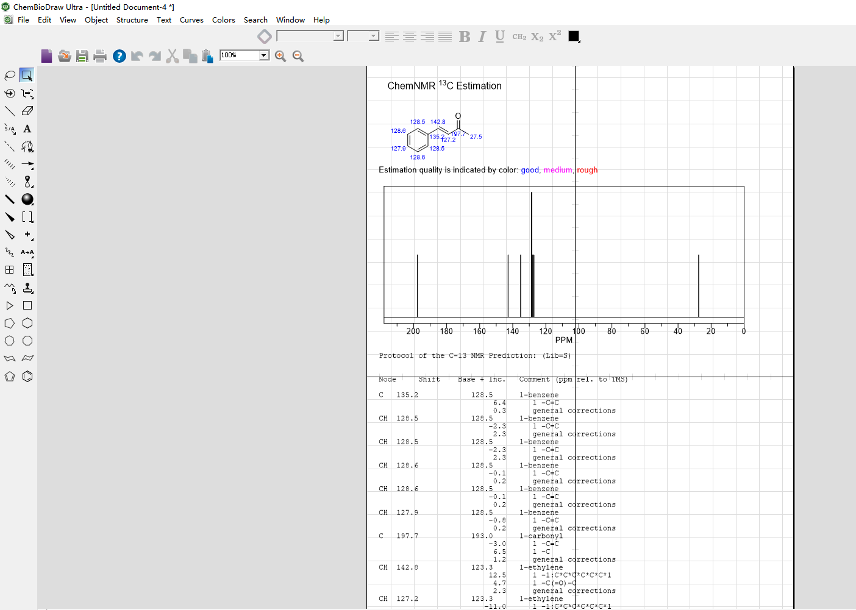Toggle CH2 formula style
Viewport: 856px width, 610px height.
tap(519, 37)
